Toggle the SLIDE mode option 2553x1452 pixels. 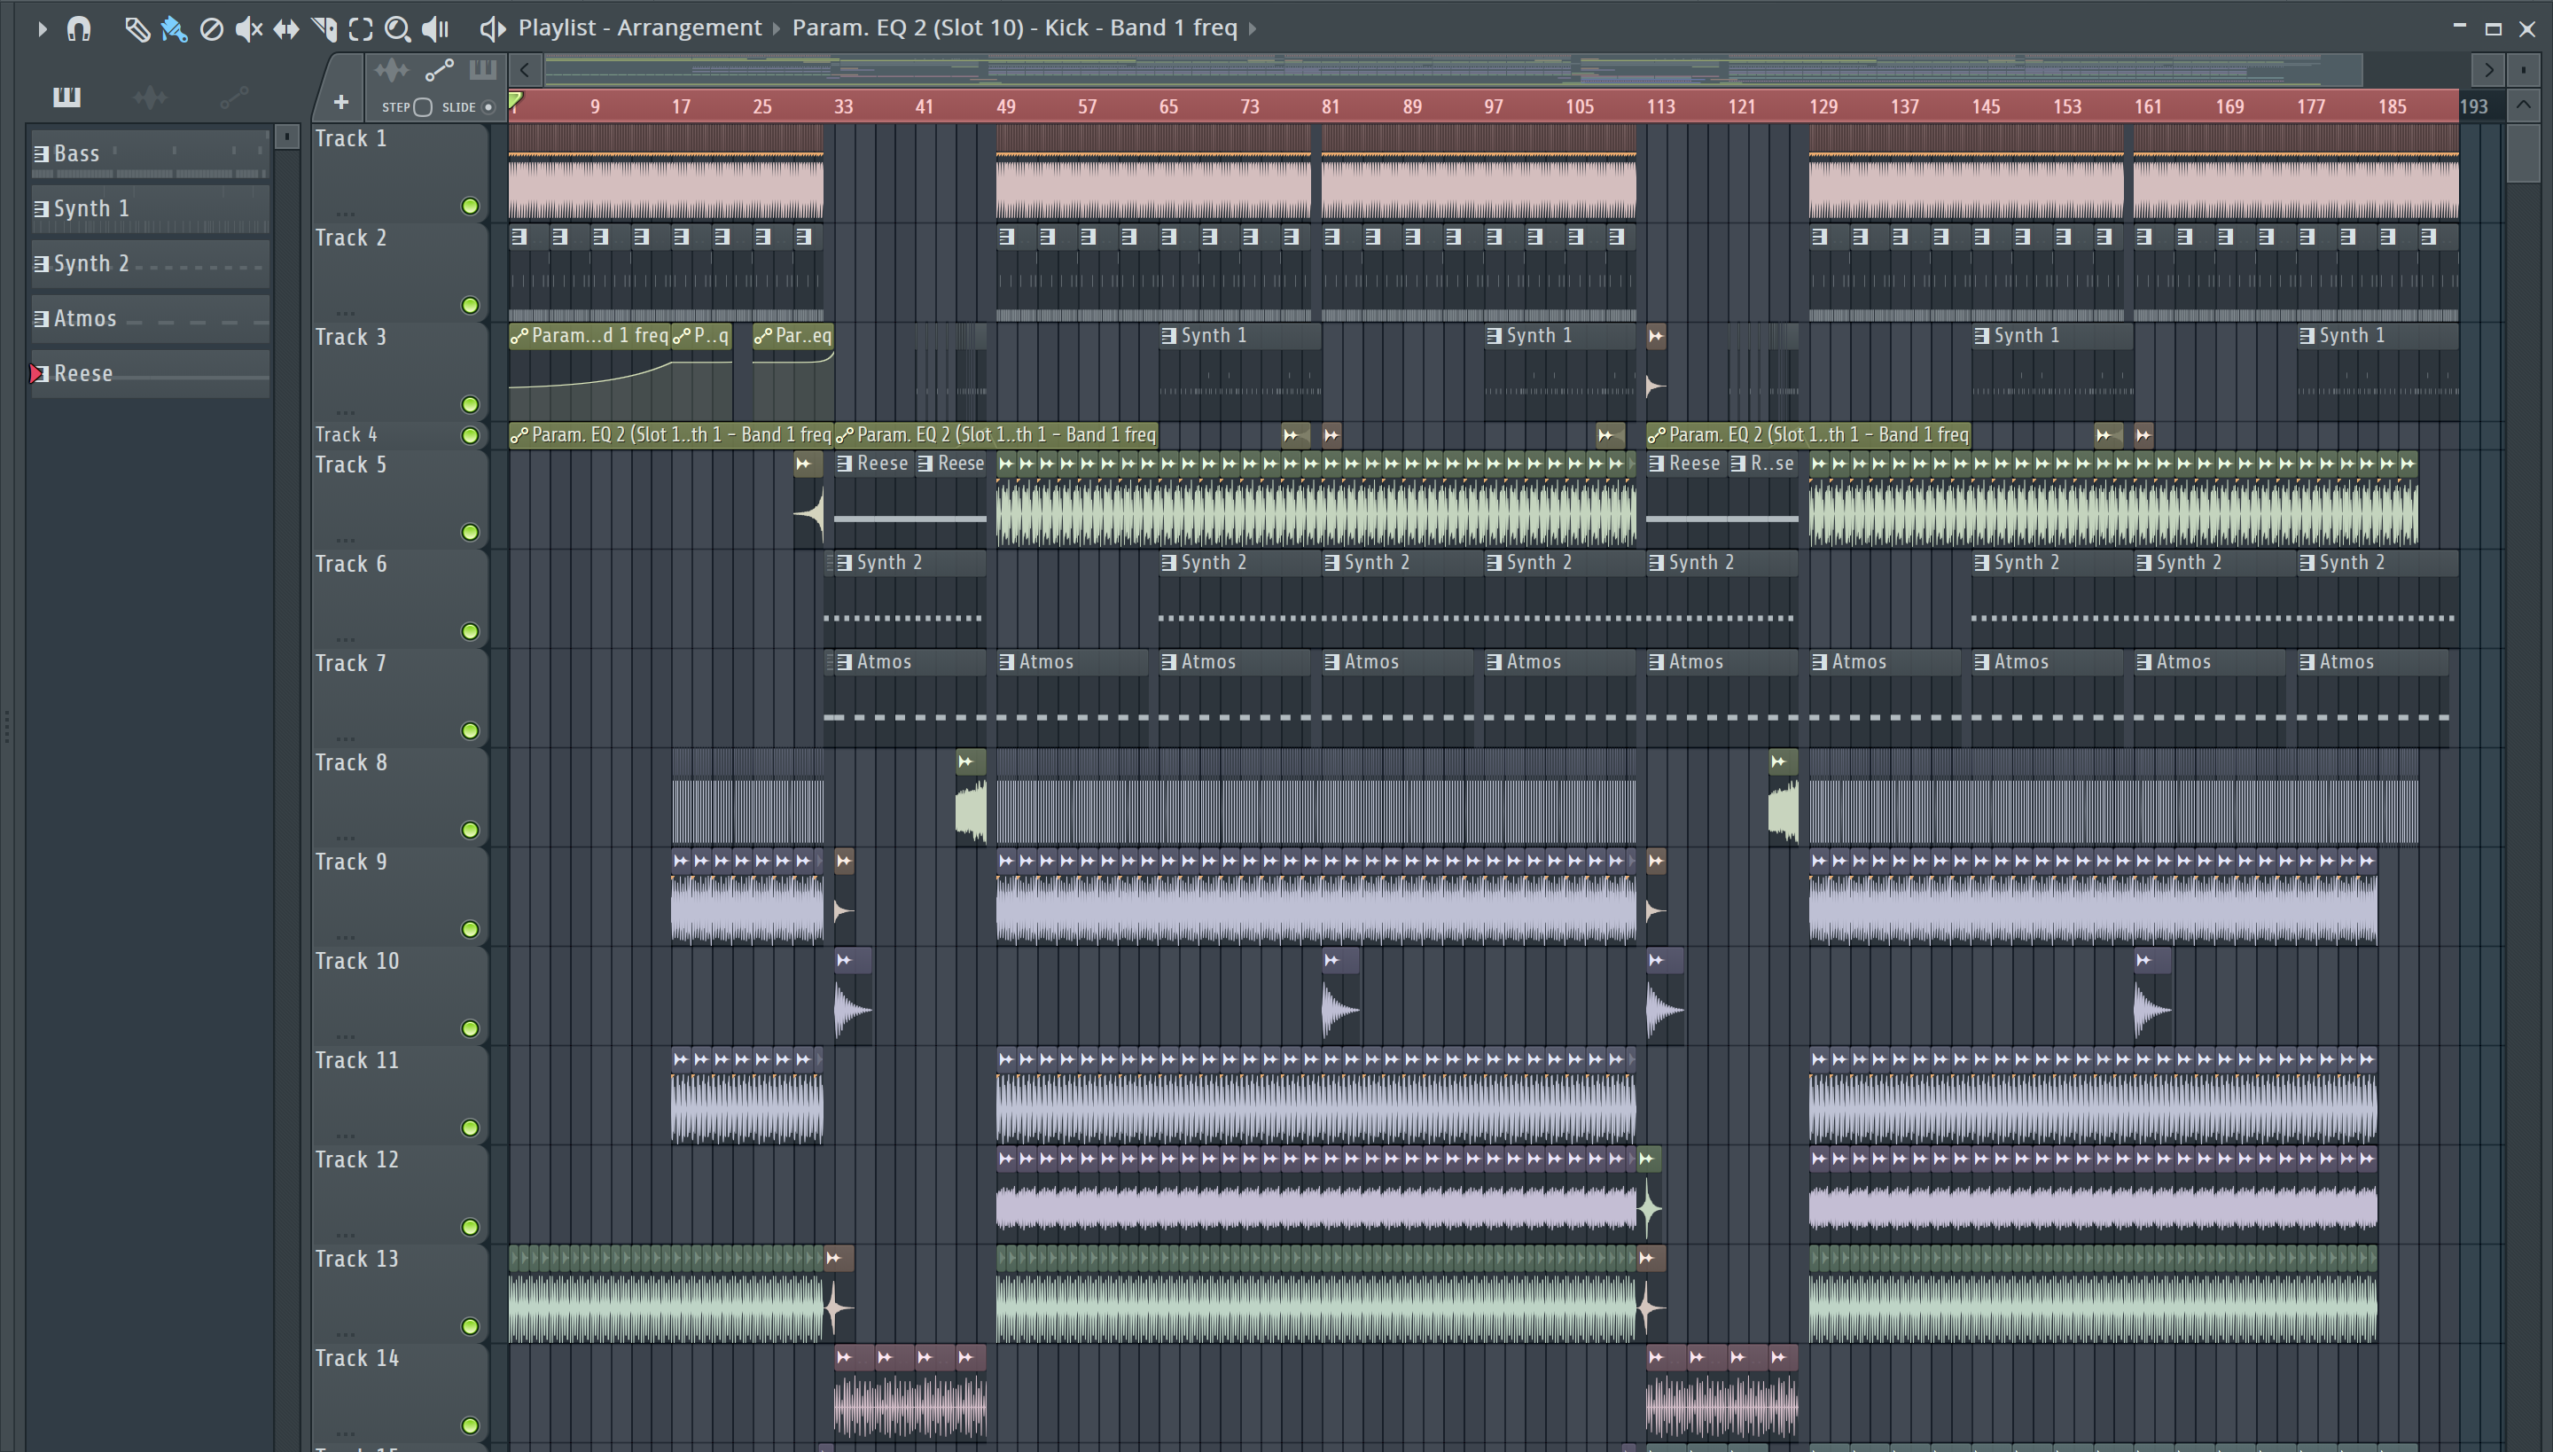[x=488, y=106]
